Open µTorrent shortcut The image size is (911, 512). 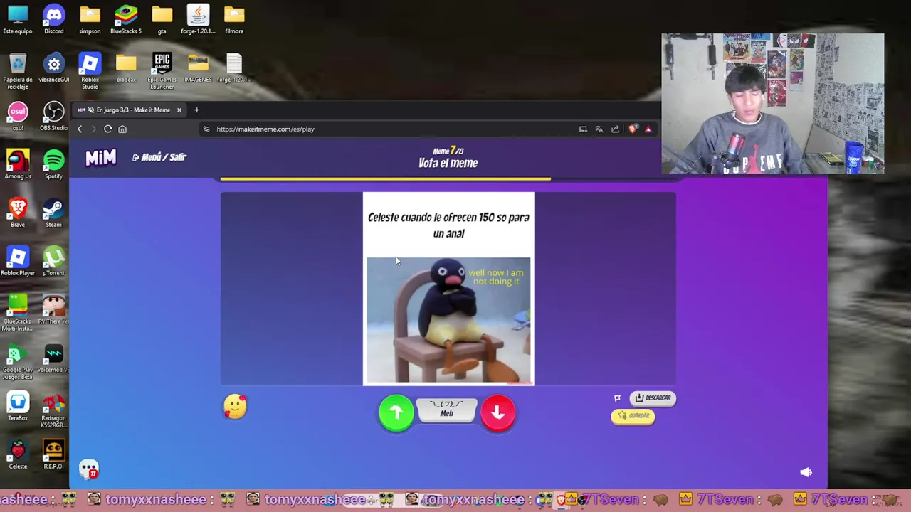(x=53, y=261)
